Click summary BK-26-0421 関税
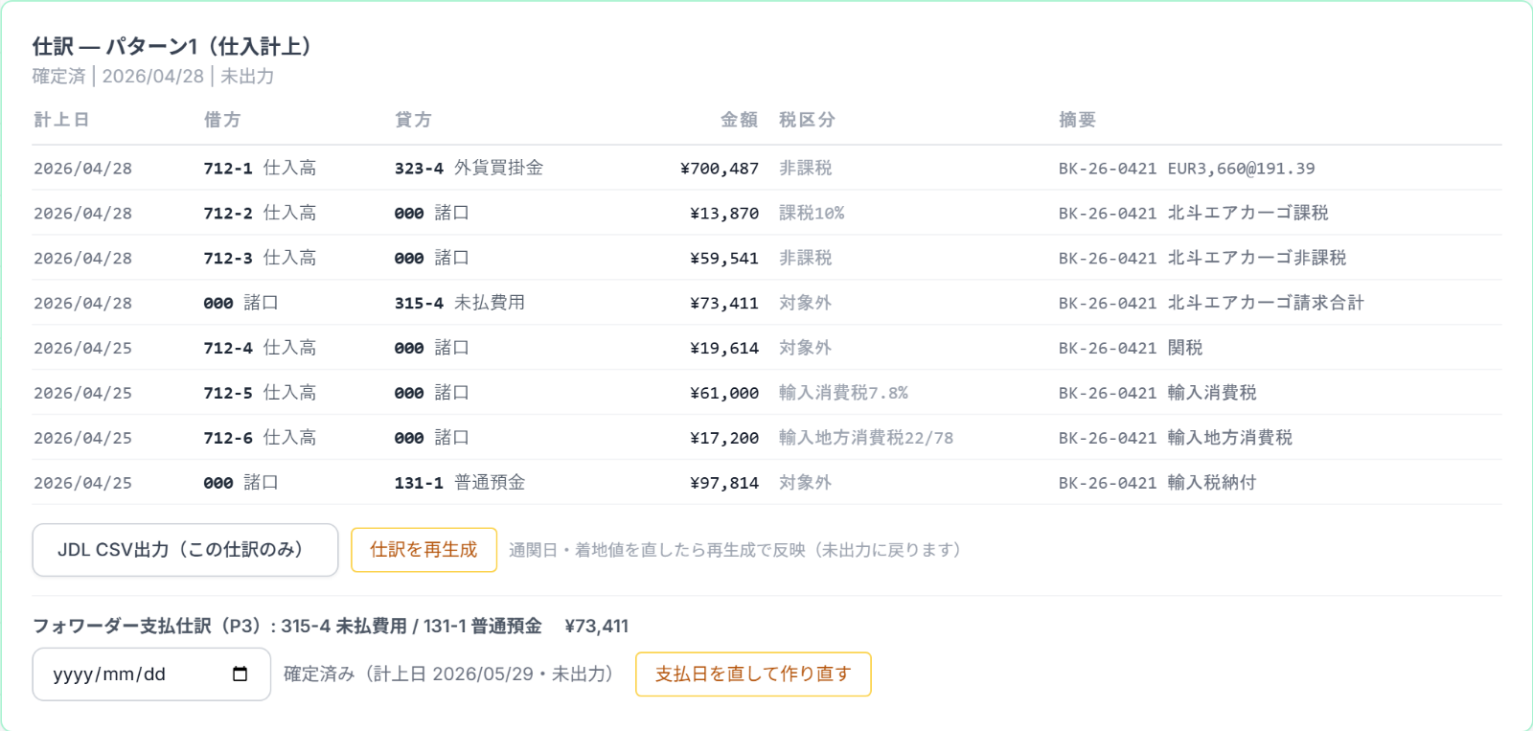The width and height of the screenshot is (1533, 731). (1131, 349)
